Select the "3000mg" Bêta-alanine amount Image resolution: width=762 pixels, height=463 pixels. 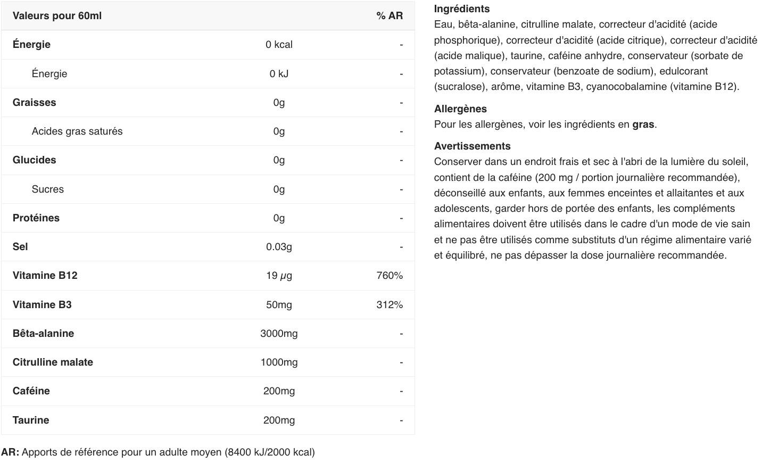[279, 334]
